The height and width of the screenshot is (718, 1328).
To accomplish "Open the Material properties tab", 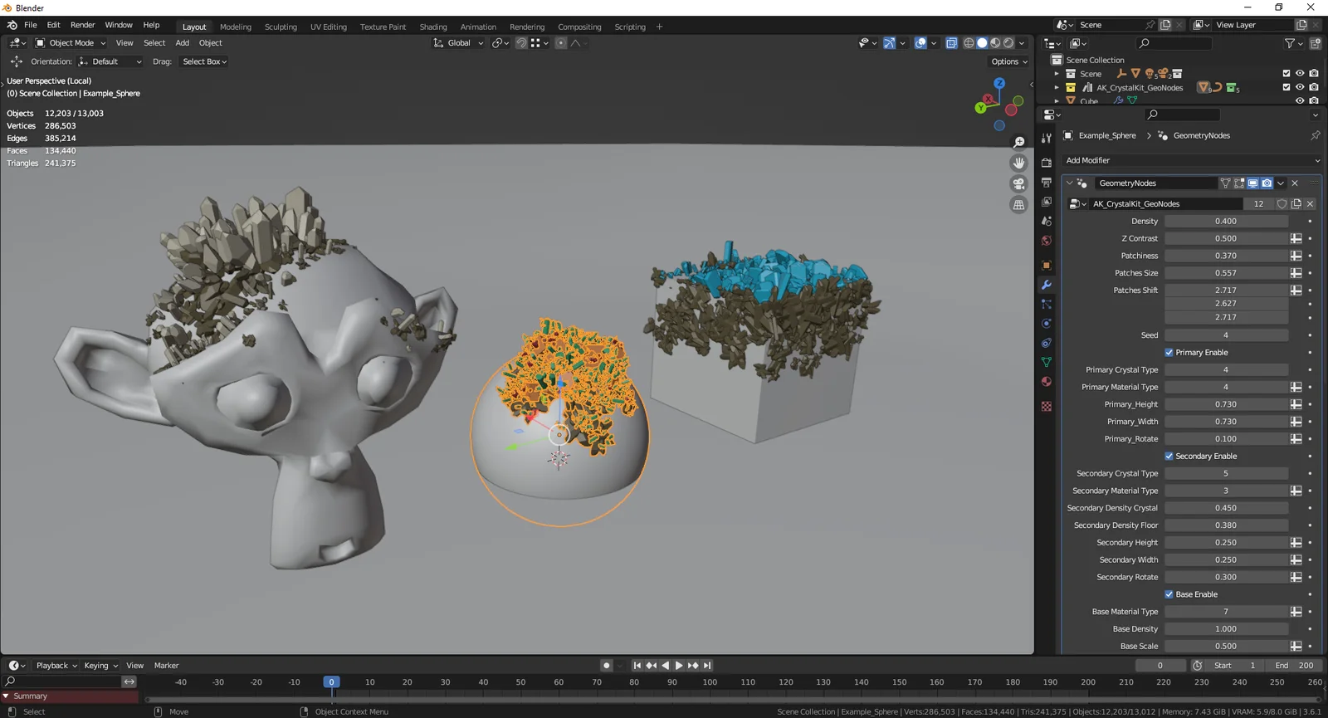I will [x=1047, y=382].
